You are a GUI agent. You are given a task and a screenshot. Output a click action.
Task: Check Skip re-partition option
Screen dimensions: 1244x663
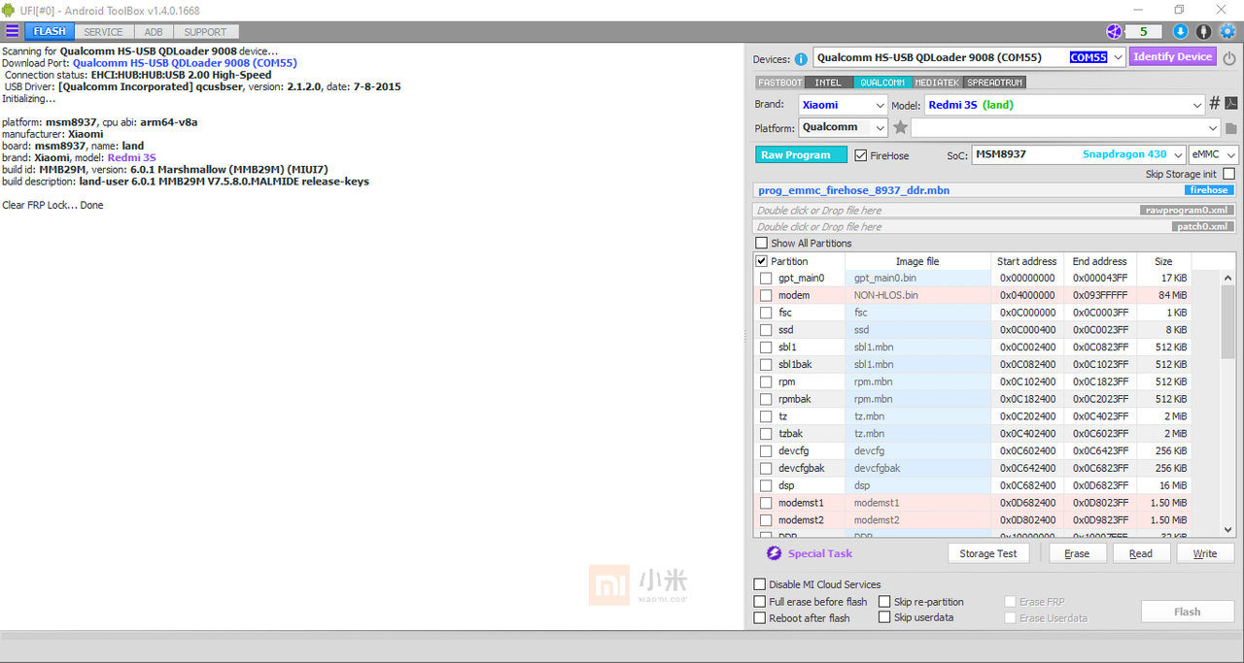click(x=884, y=602)
